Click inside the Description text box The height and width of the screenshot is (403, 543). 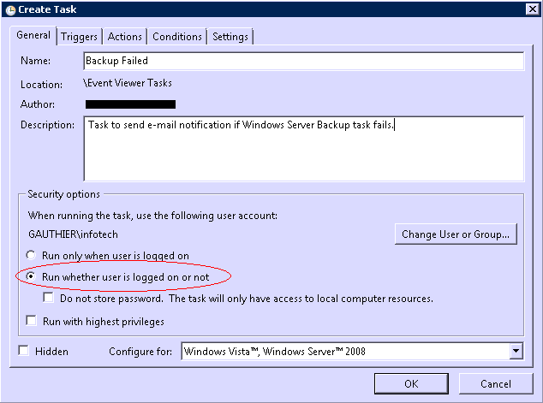304,149
